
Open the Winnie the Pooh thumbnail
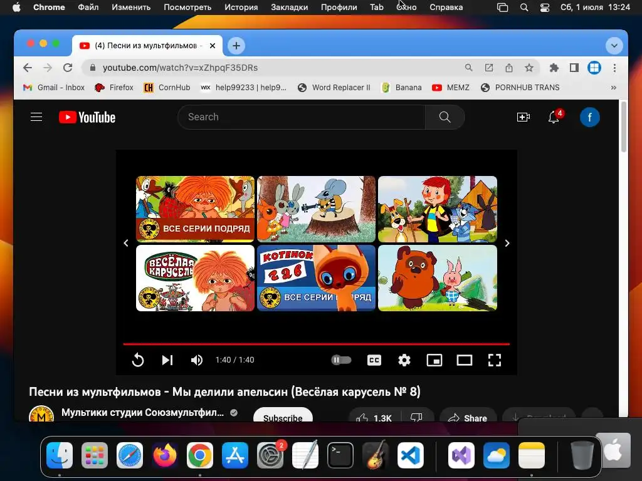coord(438,278)
